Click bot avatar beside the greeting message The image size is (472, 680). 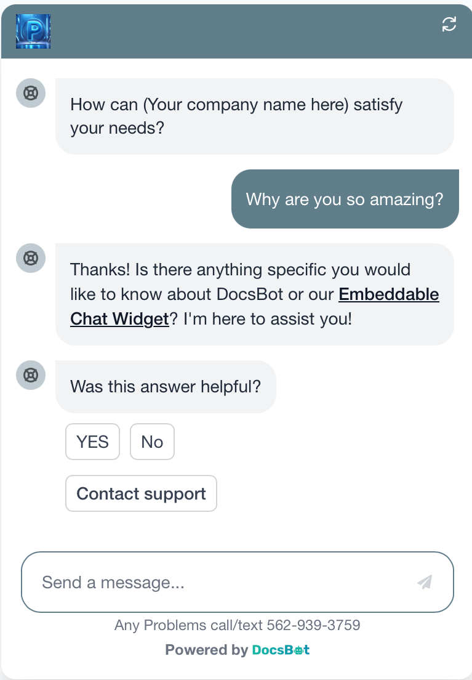point(31,93)
